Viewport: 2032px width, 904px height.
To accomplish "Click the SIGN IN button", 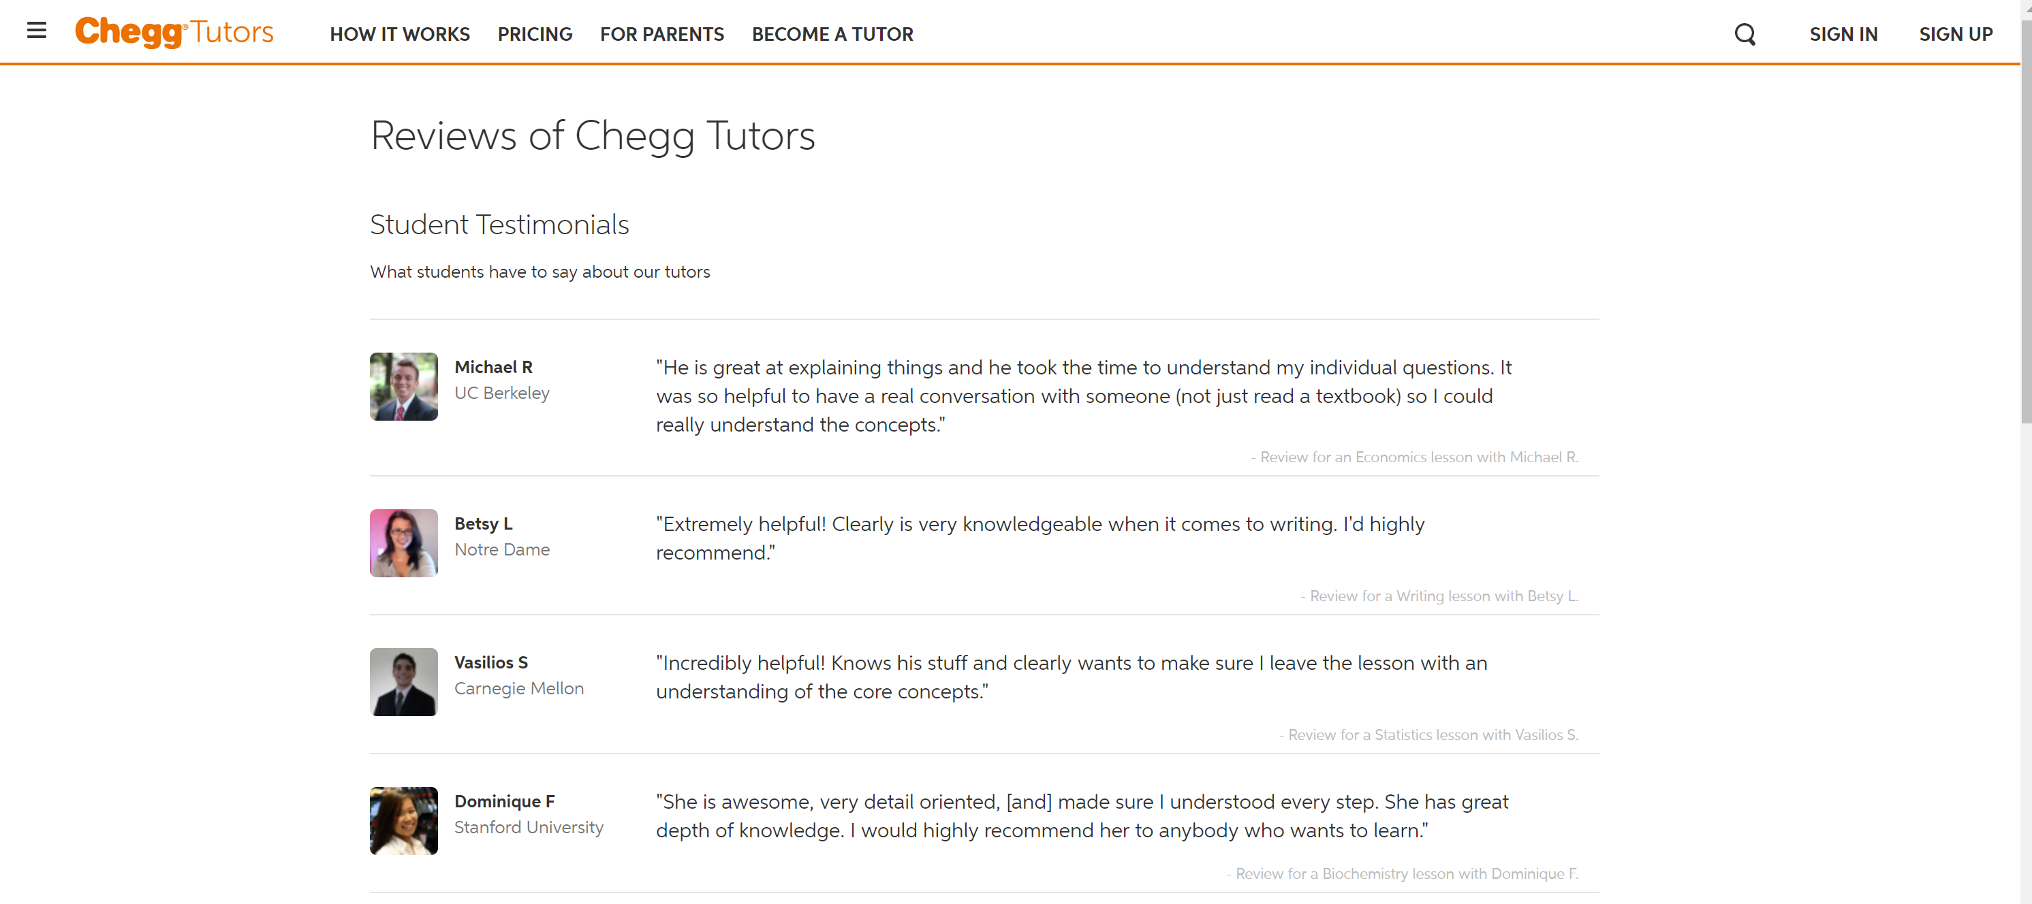I will (x=1843, y=34).
